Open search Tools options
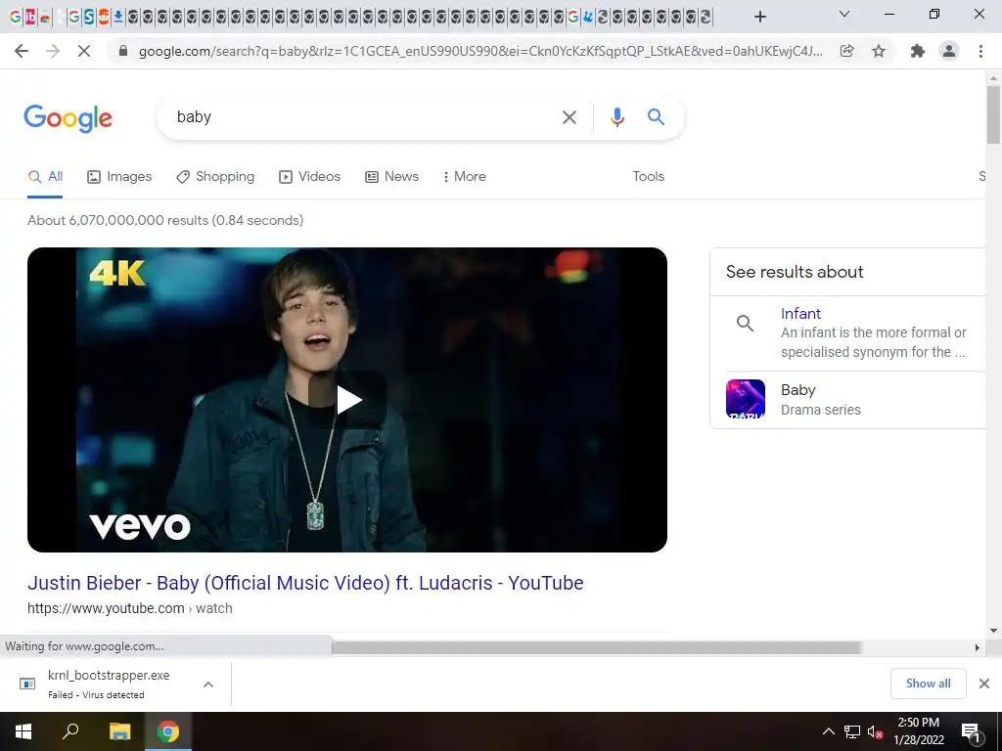Viewport: 1002px width, 751px height. [648, 176]
